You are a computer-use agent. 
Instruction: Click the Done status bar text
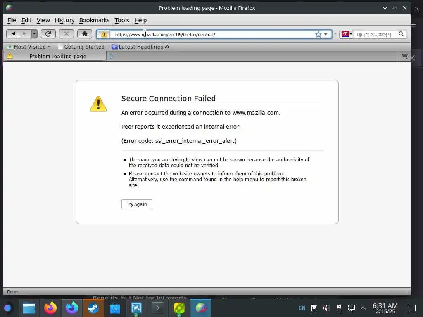tap(12, 292)
